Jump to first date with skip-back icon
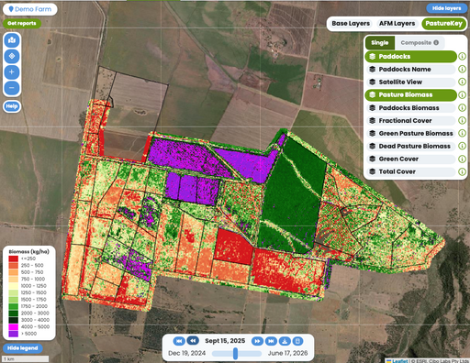Image resolution: width=470 pixels, height=363 pixels. [179, 341]
